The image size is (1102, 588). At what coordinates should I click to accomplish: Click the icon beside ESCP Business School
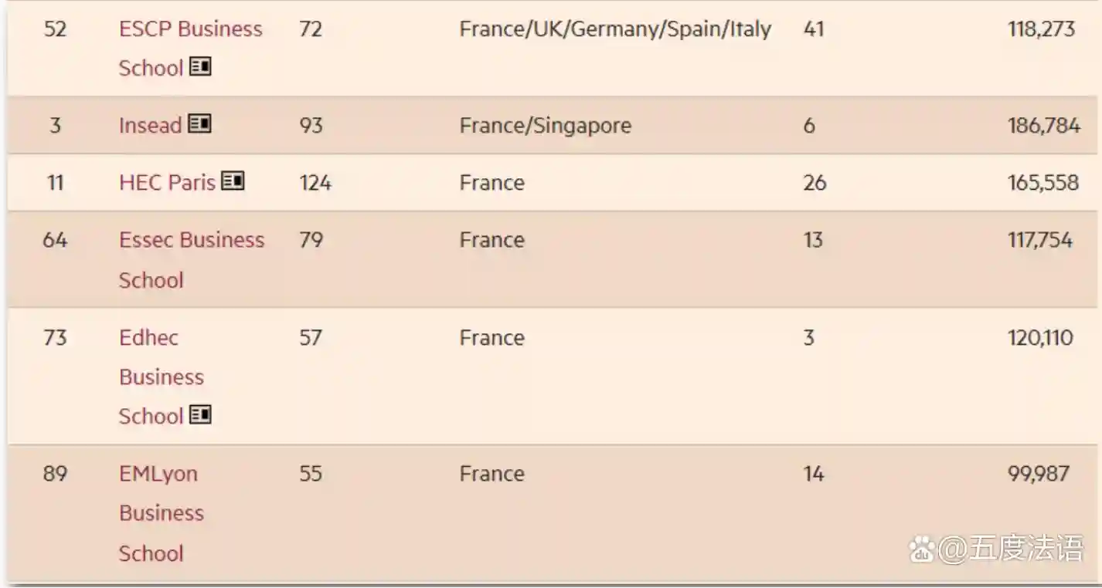coord(200,67)
